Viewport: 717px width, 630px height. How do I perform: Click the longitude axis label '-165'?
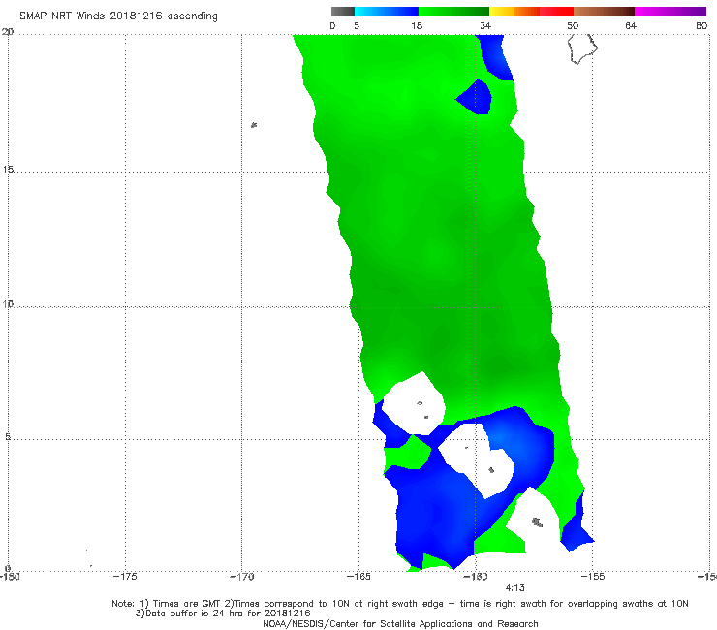tap(358, 577)
